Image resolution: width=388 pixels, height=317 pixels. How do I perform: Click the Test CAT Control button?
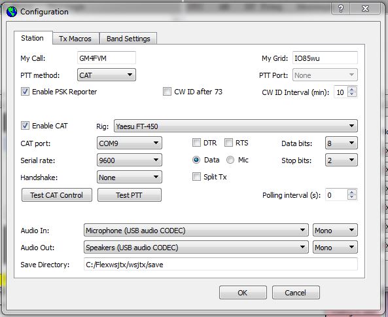point(57,195)
